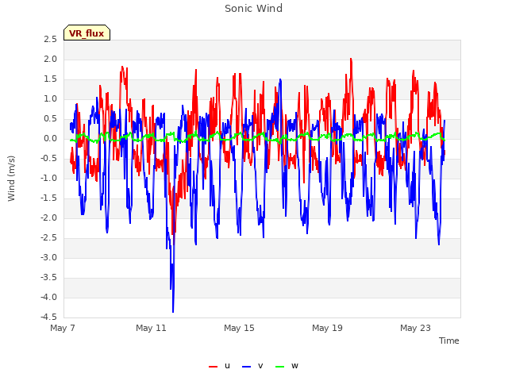Click the 0.5 y-axis tick label
The height and width of the screenshot is (381, 508).
(51, 119)
